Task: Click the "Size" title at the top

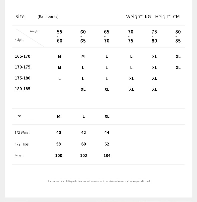Action: pyautogui.click(x=20, y=16)
